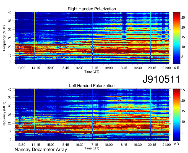Click the 14:15 tick on the Right Handed plot
This screenshot has height=153, width=188.
click(x=36, y=68)
